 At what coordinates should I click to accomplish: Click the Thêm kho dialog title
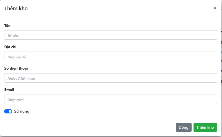click(16, 8)
